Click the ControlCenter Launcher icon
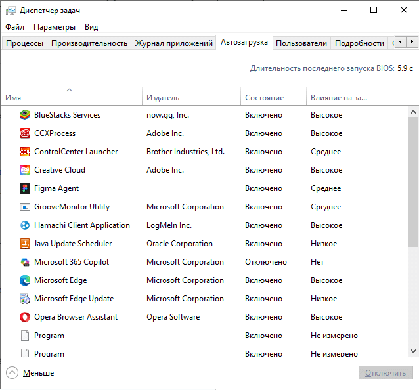This screenshot has width=419, height=390. point(25,152)
